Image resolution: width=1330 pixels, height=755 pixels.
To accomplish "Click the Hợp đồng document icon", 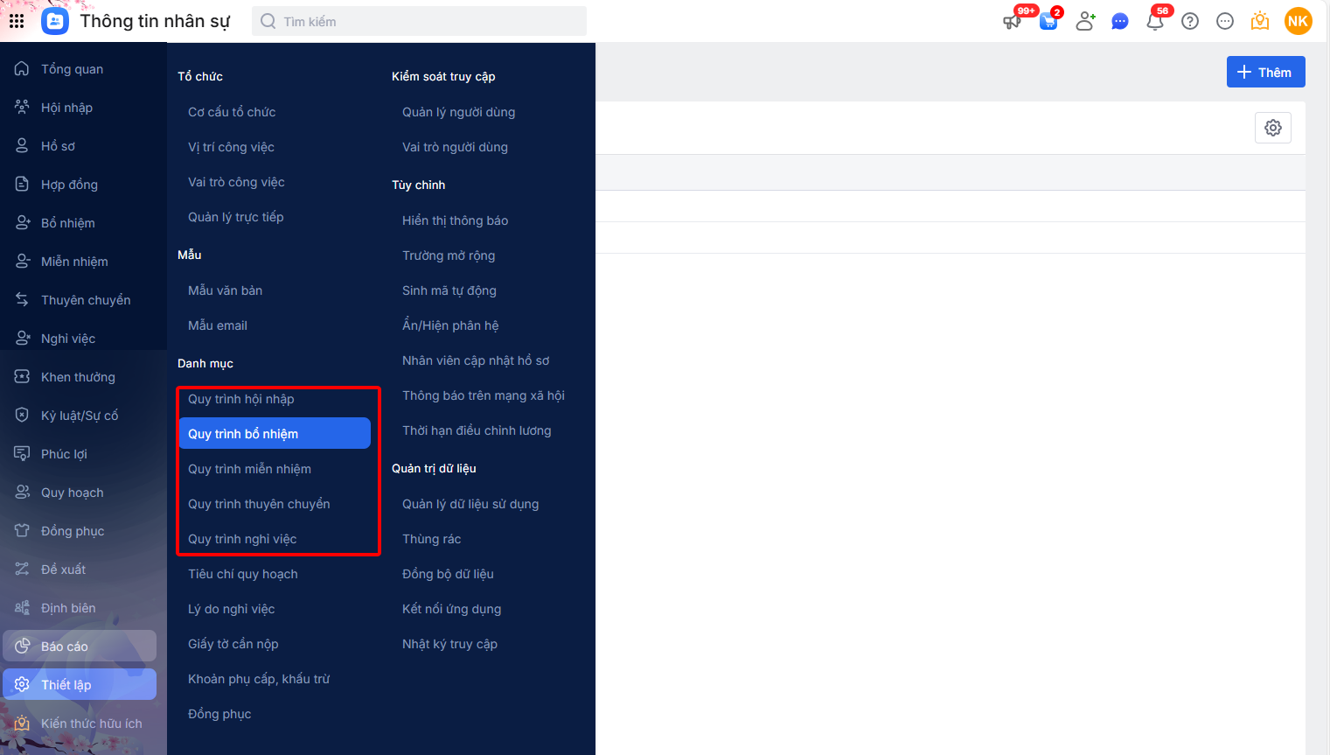I will coord(22,185).
